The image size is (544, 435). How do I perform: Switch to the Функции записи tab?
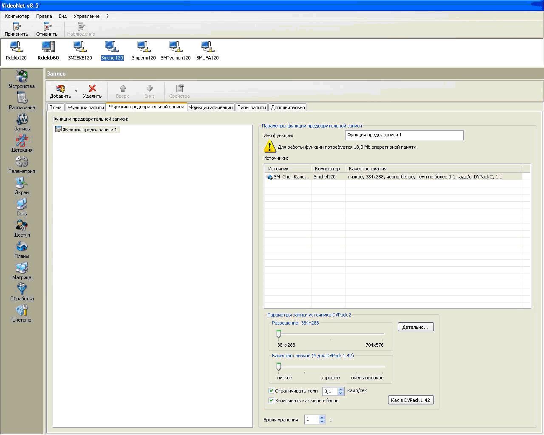pyautogui.click(x=86, y=107)
